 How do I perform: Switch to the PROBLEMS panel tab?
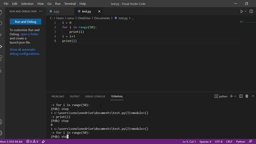click(x=58, y=96)
